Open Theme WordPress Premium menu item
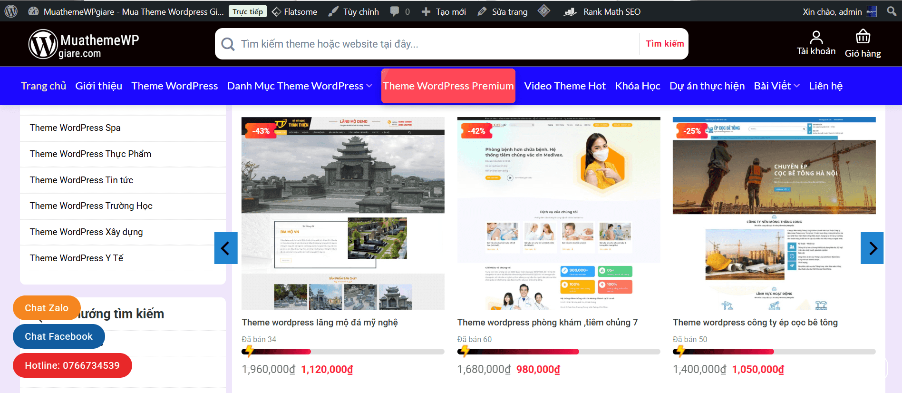 (448, 86)
